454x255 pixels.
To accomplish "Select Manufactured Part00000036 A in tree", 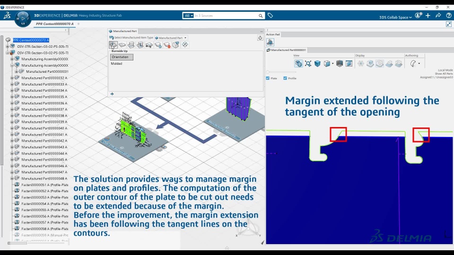I will pos(44,103).
